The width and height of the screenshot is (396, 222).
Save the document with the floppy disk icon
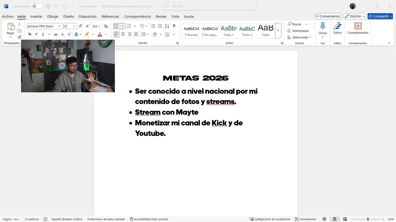pyautogui.click(x=48, y=6)
